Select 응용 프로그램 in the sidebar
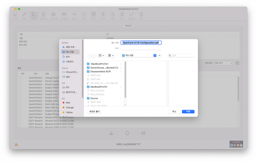The height and width of the screenshot is (162, 257). point(70,47)
